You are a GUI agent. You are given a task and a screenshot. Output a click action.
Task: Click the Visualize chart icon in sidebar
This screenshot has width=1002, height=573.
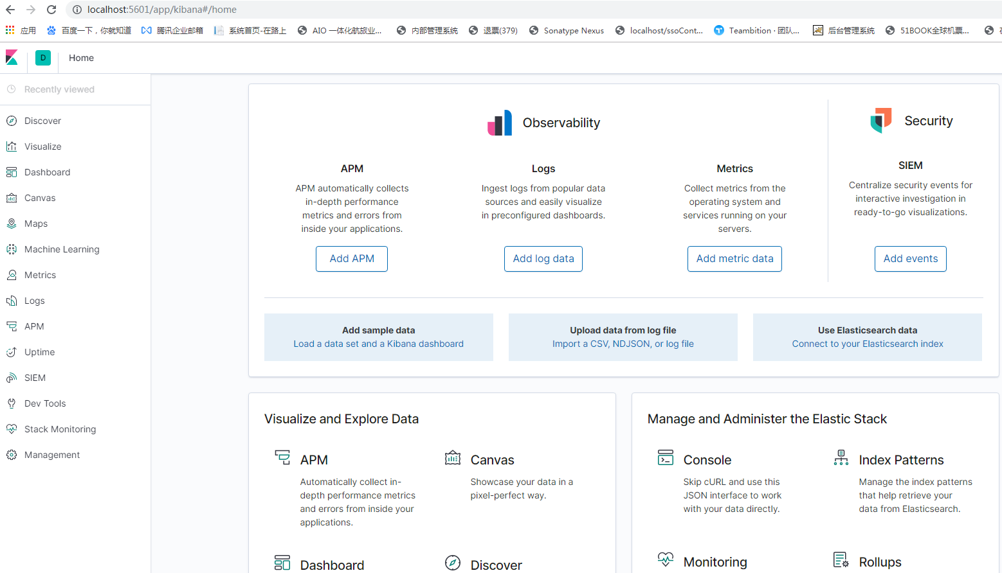[x=12, y=146]
